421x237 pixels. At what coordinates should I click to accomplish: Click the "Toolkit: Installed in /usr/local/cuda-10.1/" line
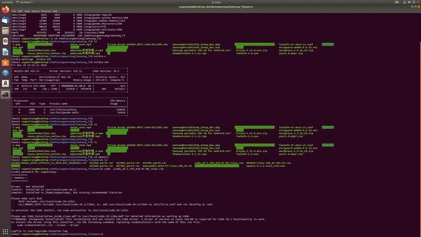[x=43, y=190]
